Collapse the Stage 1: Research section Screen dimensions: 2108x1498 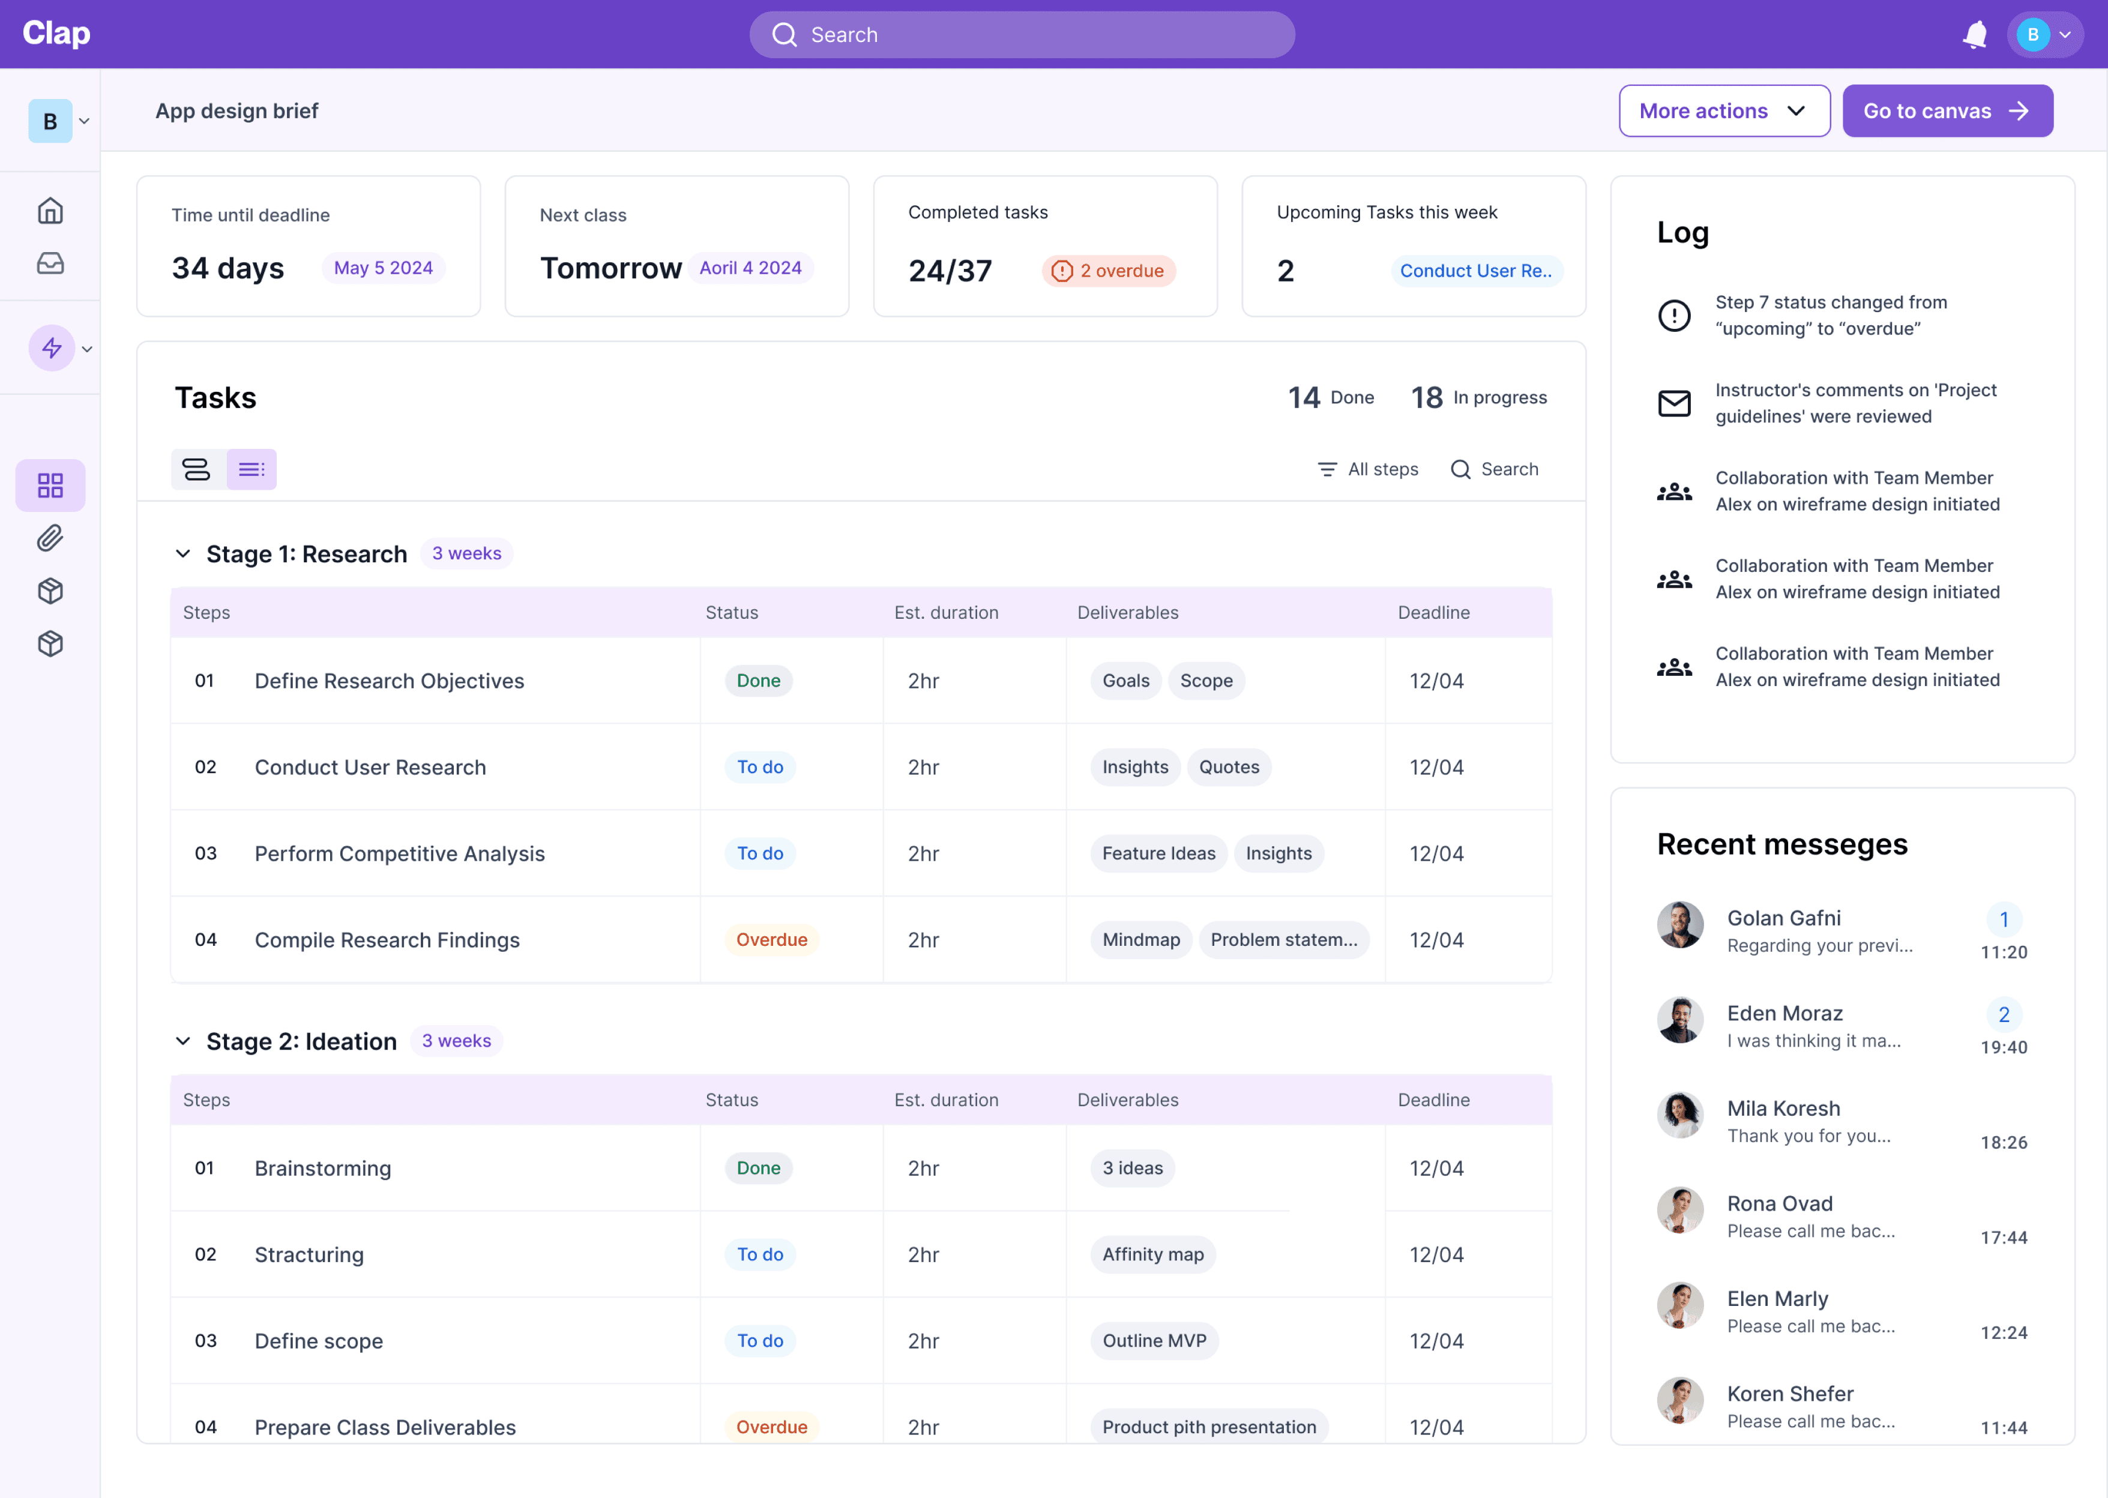pyautogui.click(x=182, y=553)
